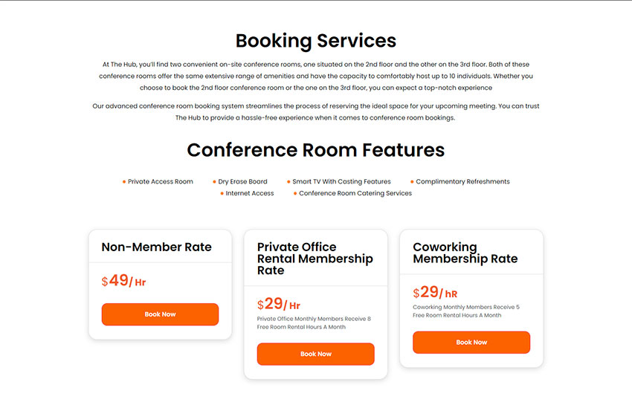Click the orange bullet before Dry Erase Board
Viewport: 632px width, 402px height.
[x=214, y=182]
